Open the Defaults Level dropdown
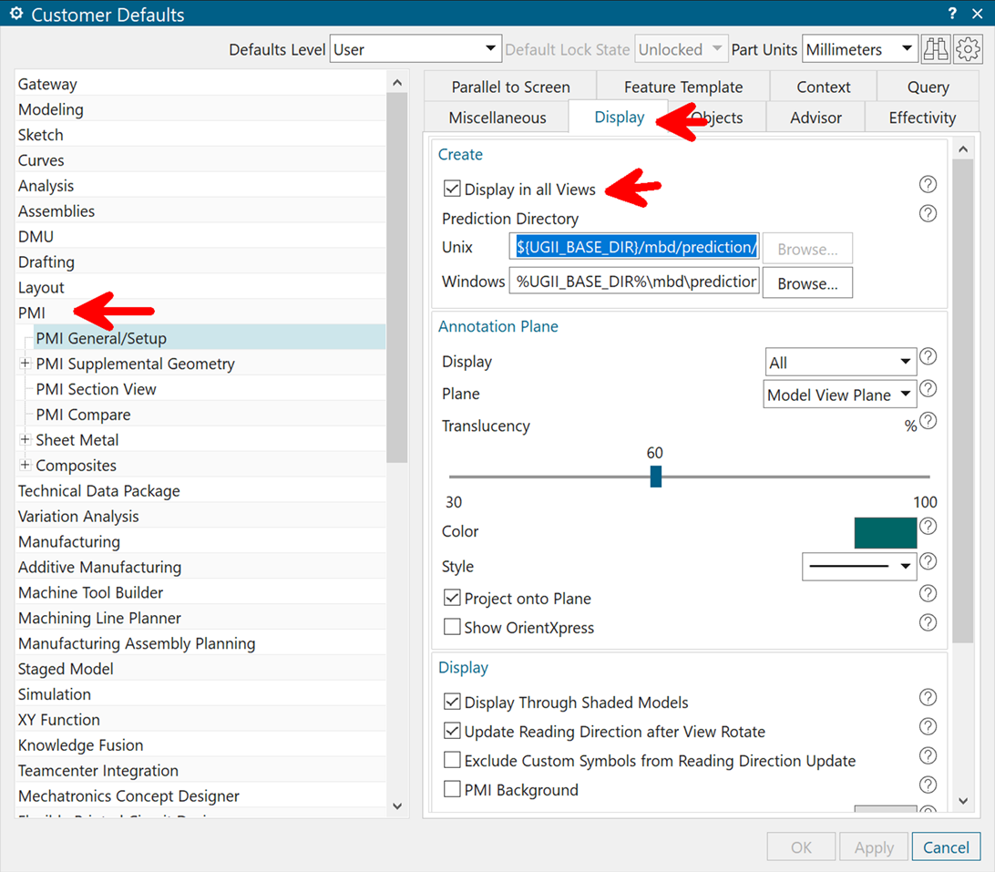995x872 pixels. (415, 49)
